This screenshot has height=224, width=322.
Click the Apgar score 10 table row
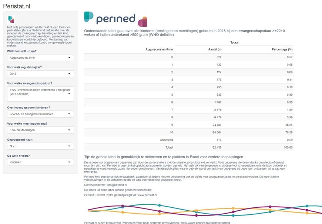tap(189, 132)
